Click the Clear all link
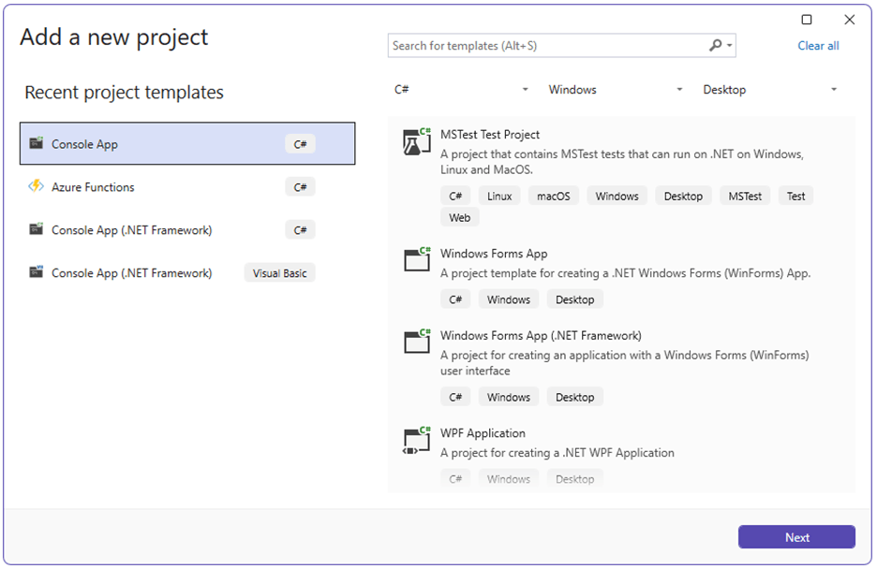 click(818, 45)
